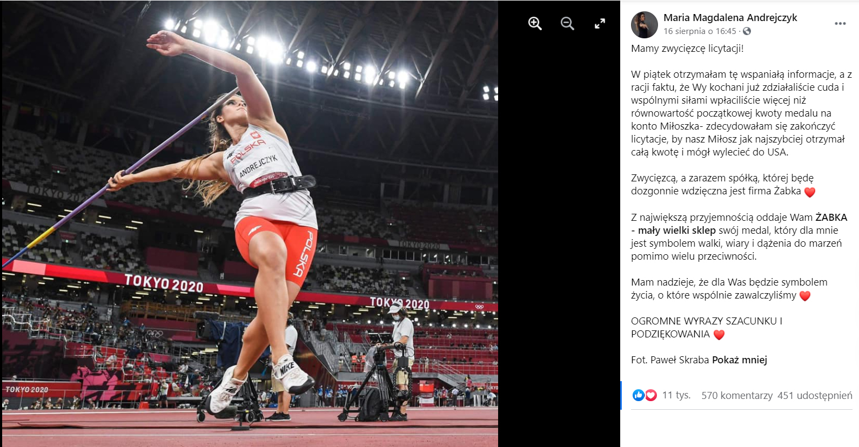859x447 pixels.
Task: Open Maria Magdalena Andrejczyk's profile name link
Action: point(730,18)
